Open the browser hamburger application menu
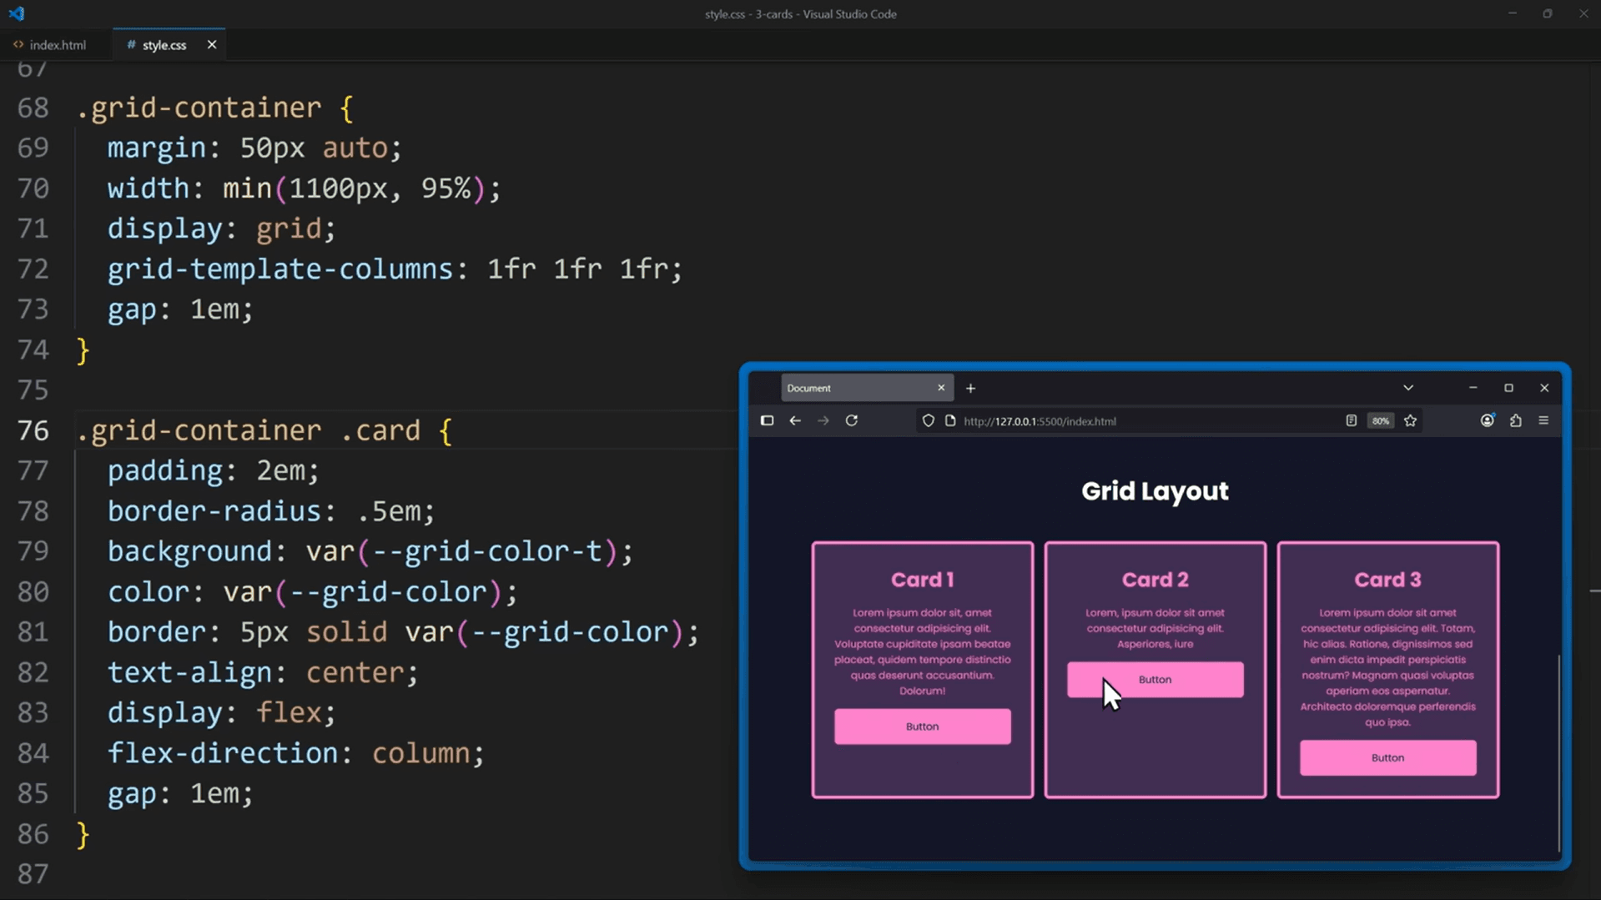The image size is (1601, 900). pos(1543,421)
